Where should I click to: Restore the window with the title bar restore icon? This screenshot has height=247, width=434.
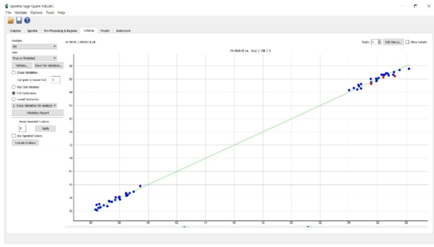(x=415, y=6)
